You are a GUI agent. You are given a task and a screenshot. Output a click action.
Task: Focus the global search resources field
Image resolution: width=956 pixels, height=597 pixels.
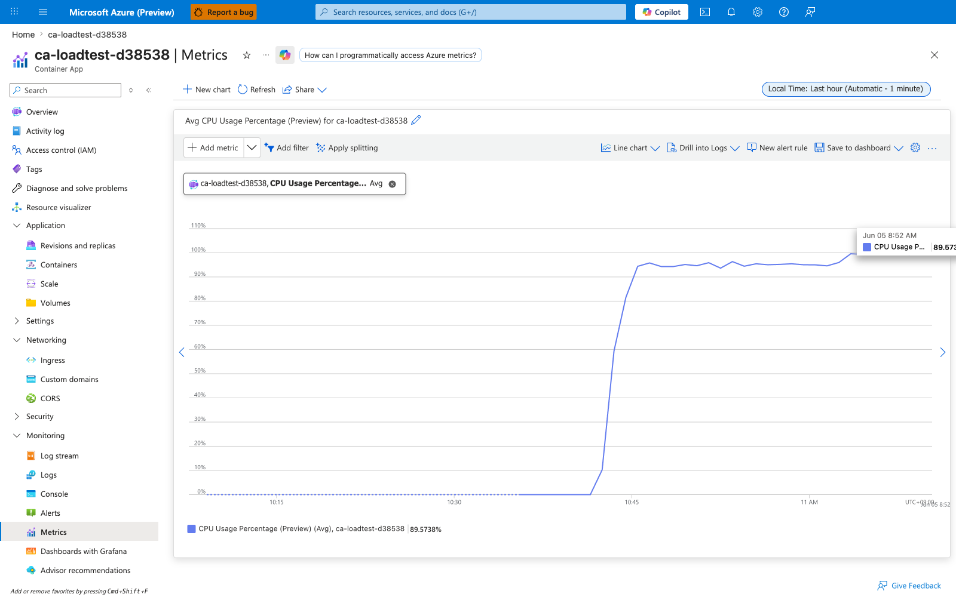(x=471, y=12)
